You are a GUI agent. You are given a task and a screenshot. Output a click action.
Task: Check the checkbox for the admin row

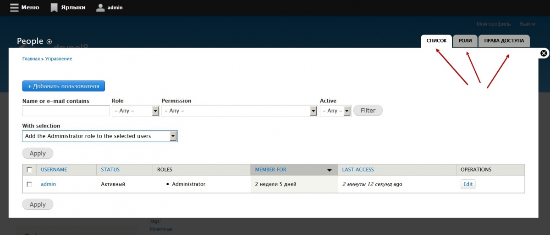tap(29, 184)
